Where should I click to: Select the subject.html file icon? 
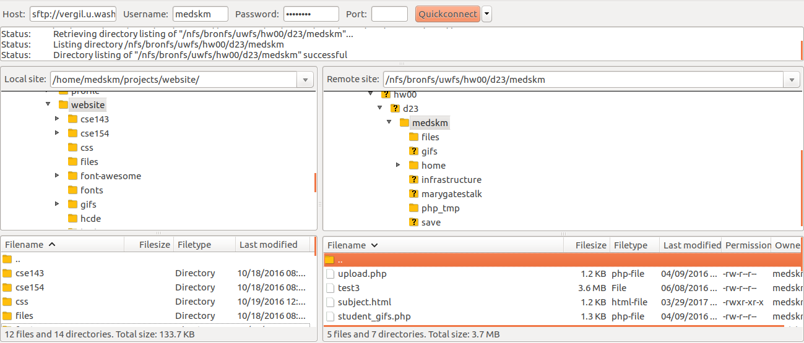pyautogui.click(x=330, y=302)
